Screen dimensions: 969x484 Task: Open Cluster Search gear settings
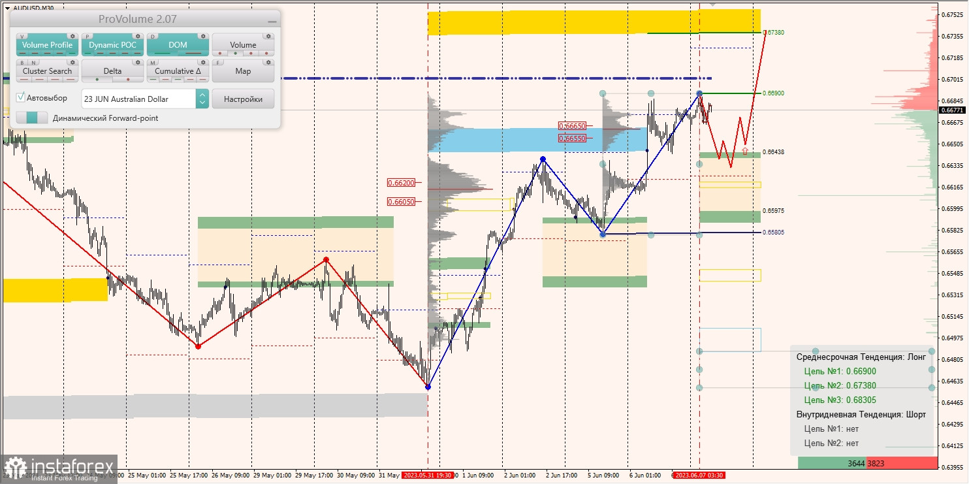[72, 63]
